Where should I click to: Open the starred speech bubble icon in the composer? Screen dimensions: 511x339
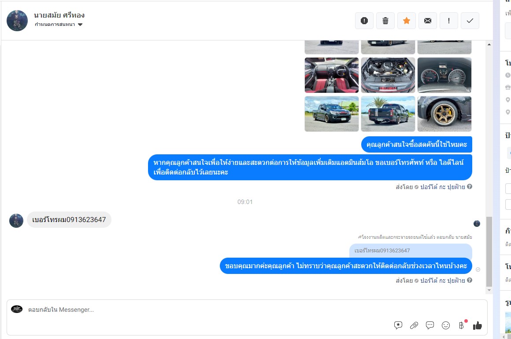point(398,325)
